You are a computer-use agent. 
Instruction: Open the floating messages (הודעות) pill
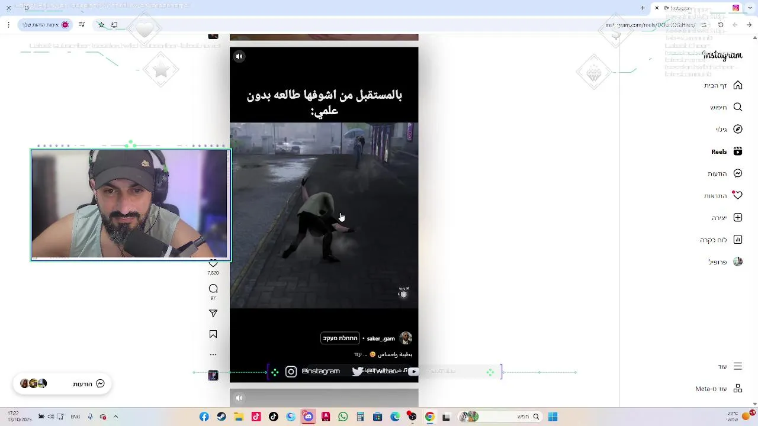(62, 383)
